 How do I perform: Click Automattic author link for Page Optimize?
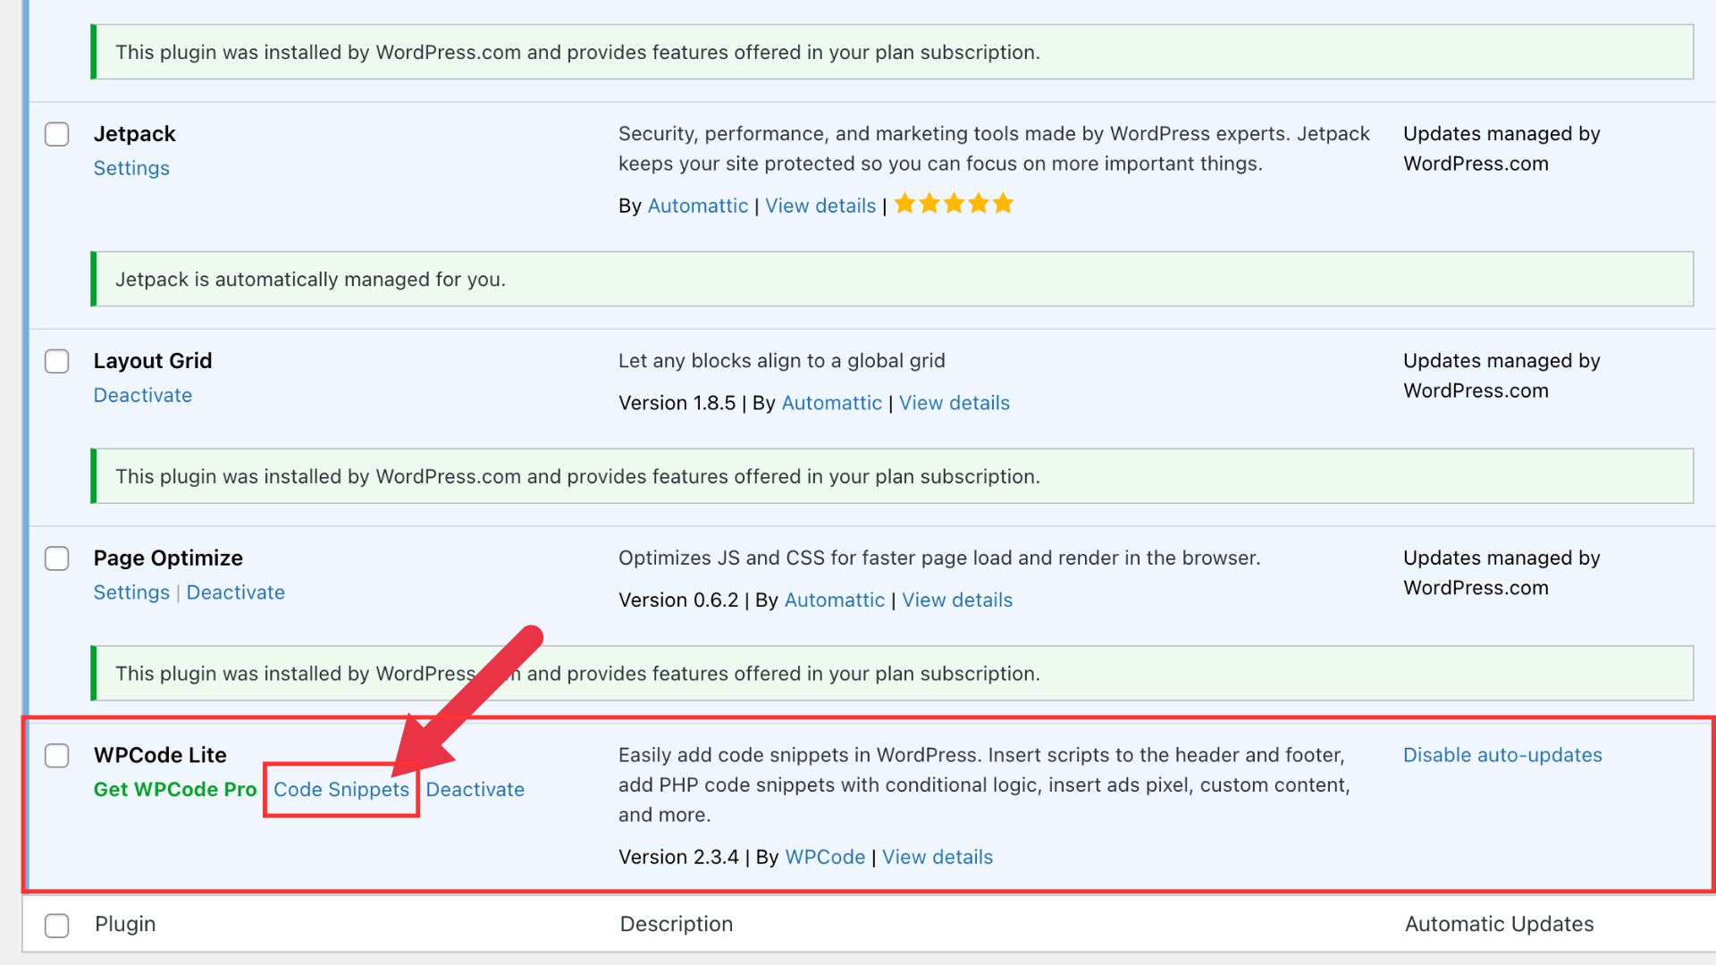click(x=834, y=600)
